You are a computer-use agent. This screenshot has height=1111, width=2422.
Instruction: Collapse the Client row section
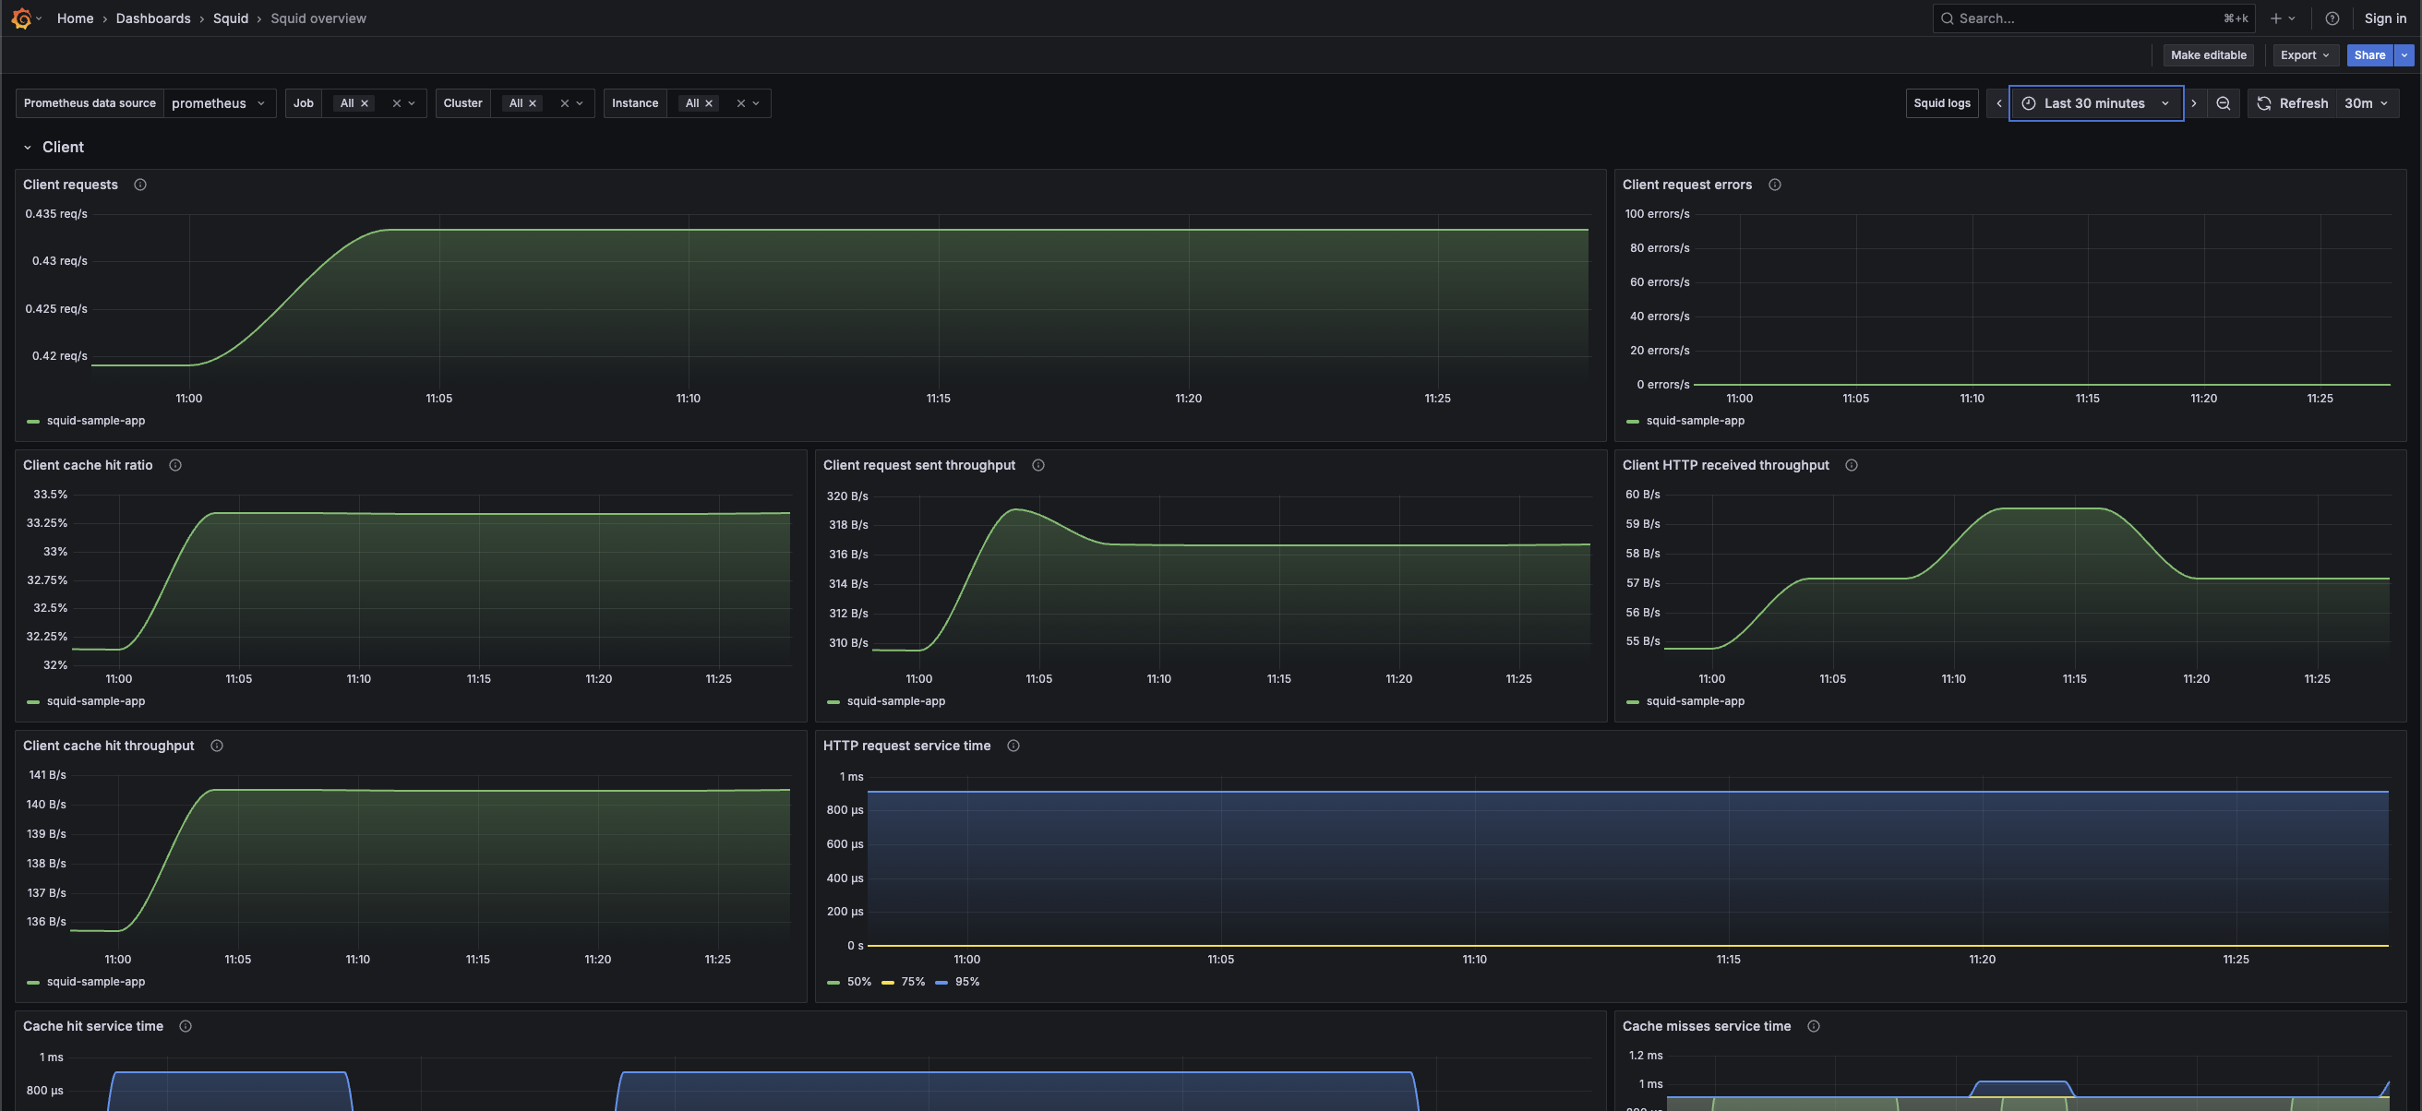click(x=29, y=148)
